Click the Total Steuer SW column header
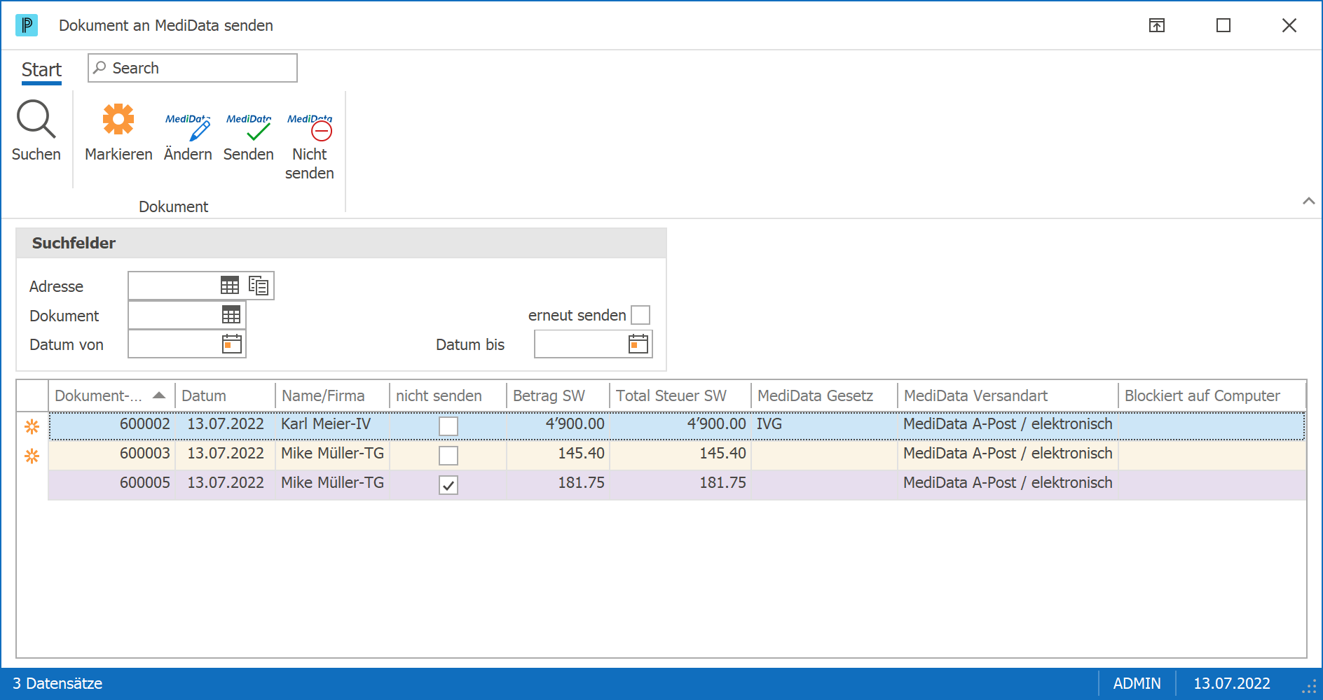Screen dimensions: 1323x700 click(680, 395)
